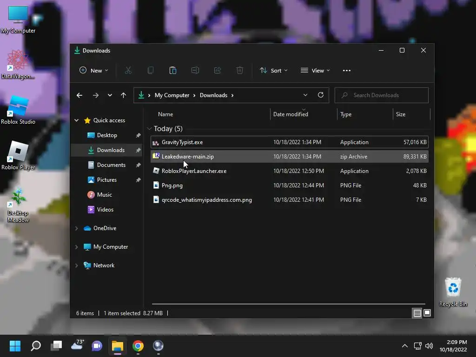Collapse the Today (5) group
The height and width of the screenshot is (357, 476).
coord(149,129)
